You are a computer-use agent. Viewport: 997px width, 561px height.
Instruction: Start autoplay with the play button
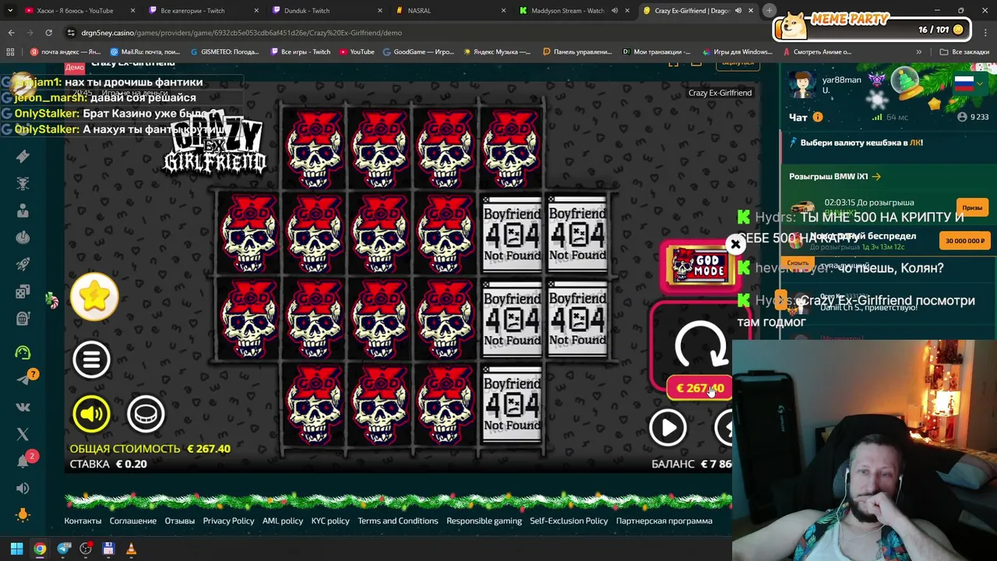point(668,428)
